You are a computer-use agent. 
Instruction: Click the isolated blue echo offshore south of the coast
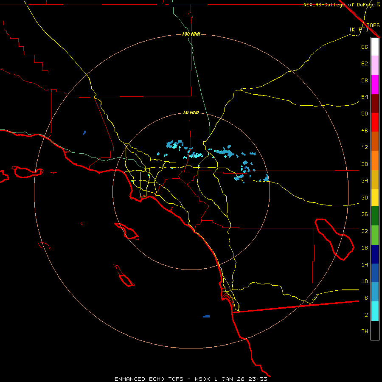pyautogui.click(x=206, y=316)
